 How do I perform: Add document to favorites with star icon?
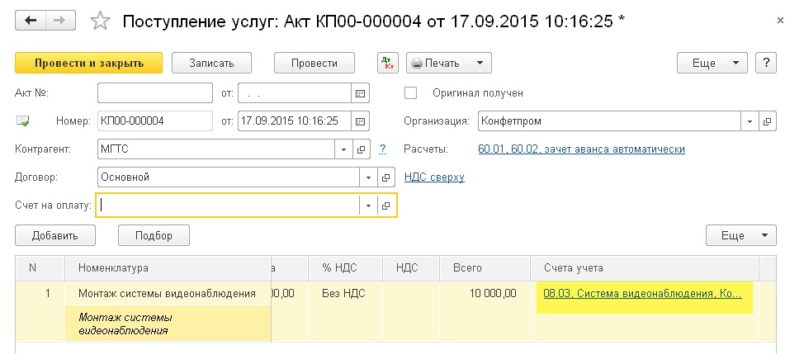(x=100, y=21)
